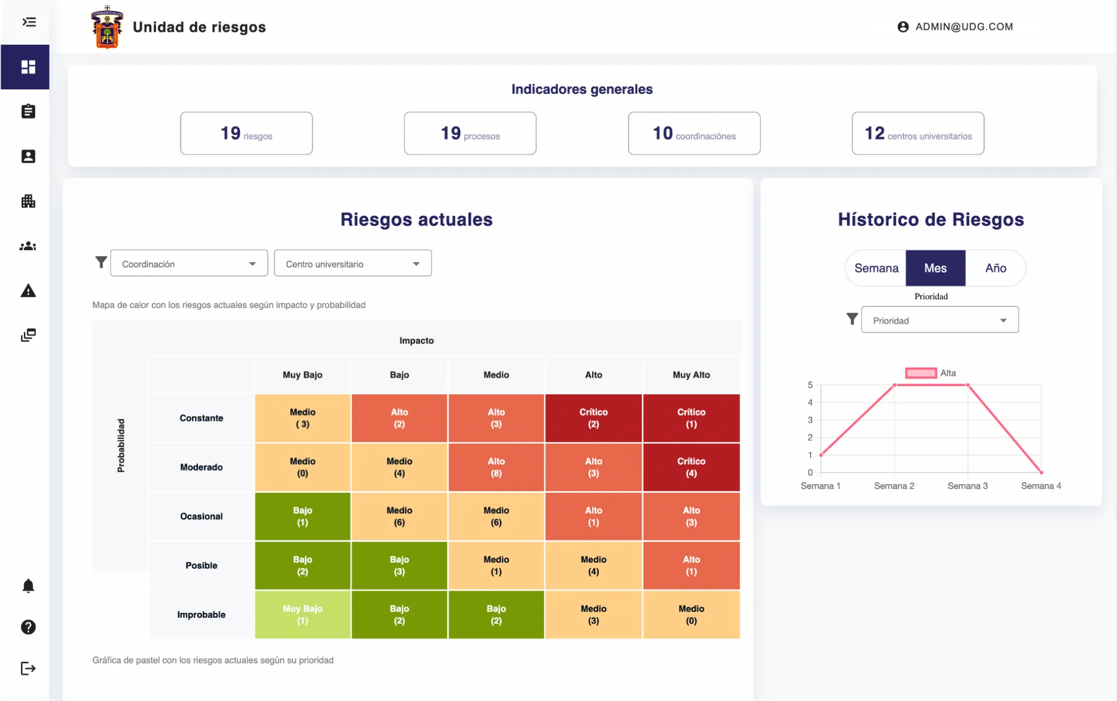Click the user account avatar icon
This screenshot has width=1117, height=701.
click(903, 26)
